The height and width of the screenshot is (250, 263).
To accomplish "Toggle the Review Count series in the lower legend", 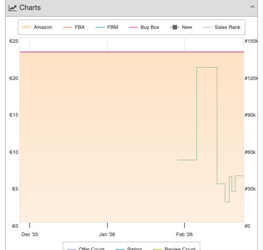I will [x=174, y=248].
